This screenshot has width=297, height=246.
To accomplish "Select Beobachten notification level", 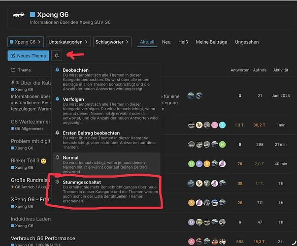I will [x=106, y=79].
